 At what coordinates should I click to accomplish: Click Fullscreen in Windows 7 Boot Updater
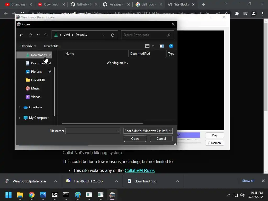click(215, 143)
